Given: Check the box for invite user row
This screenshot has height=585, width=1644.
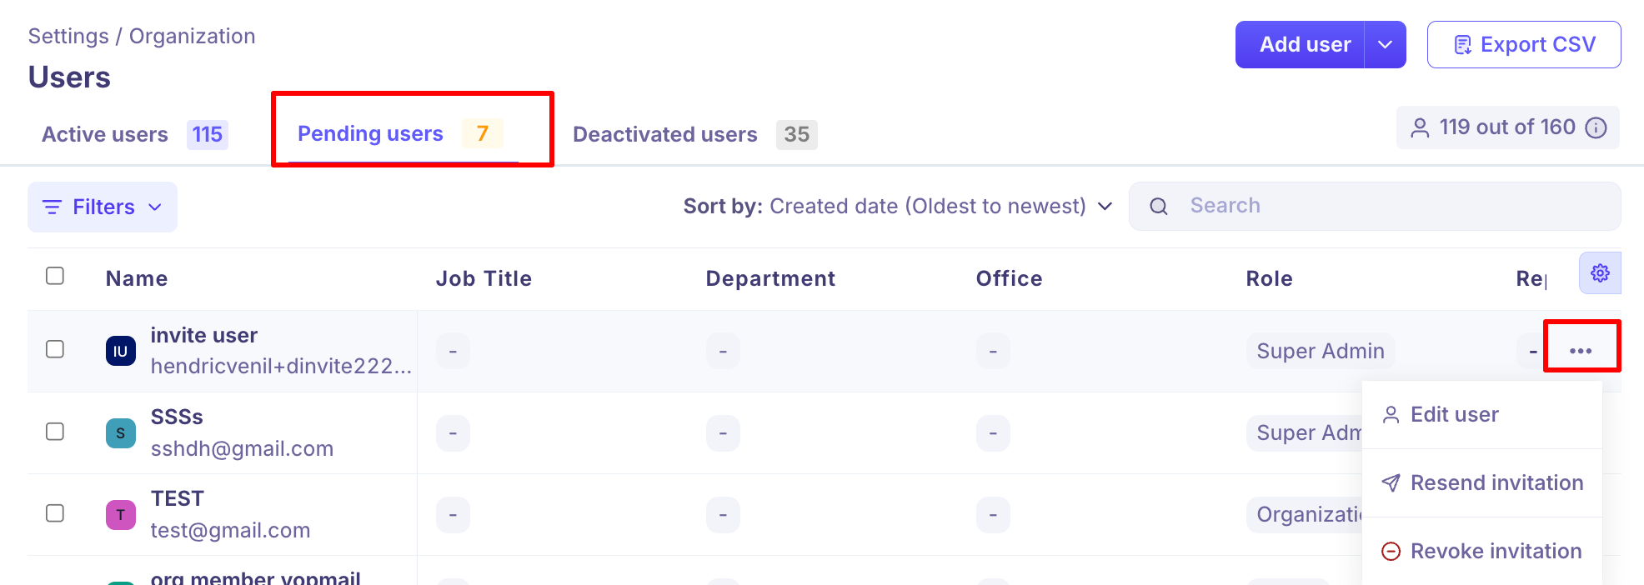Looking at the screenshot, I should [x=55, y=349].
